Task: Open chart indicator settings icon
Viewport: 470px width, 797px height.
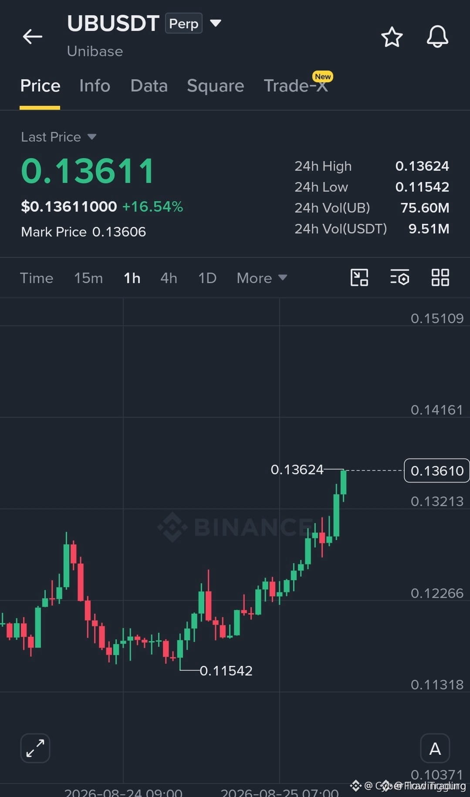Action: tap(399, 277)
